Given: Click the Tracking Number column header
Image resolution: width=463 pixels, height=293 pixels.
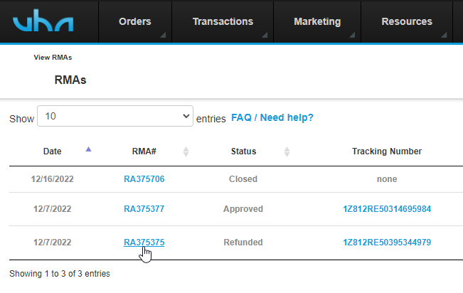Looking at the screenshot, I should pyautogui.click(x=387, y=151).
